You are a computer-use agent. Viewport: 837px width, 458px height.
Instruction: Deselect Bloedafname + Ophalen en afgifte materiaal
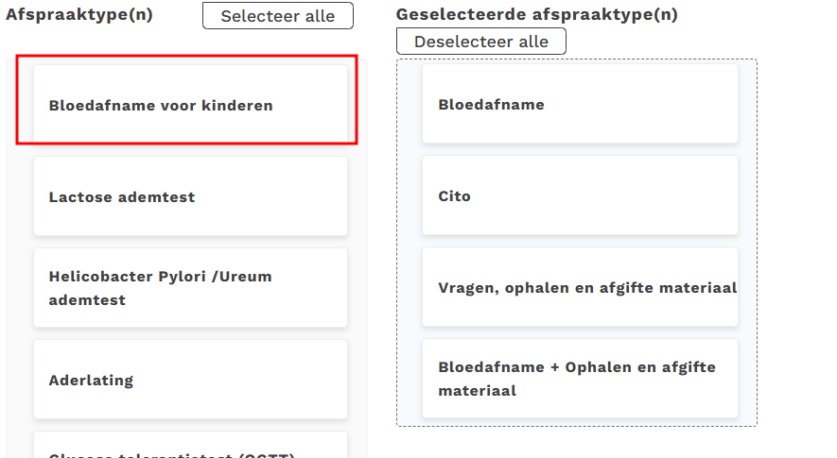(x=580, y=378)
